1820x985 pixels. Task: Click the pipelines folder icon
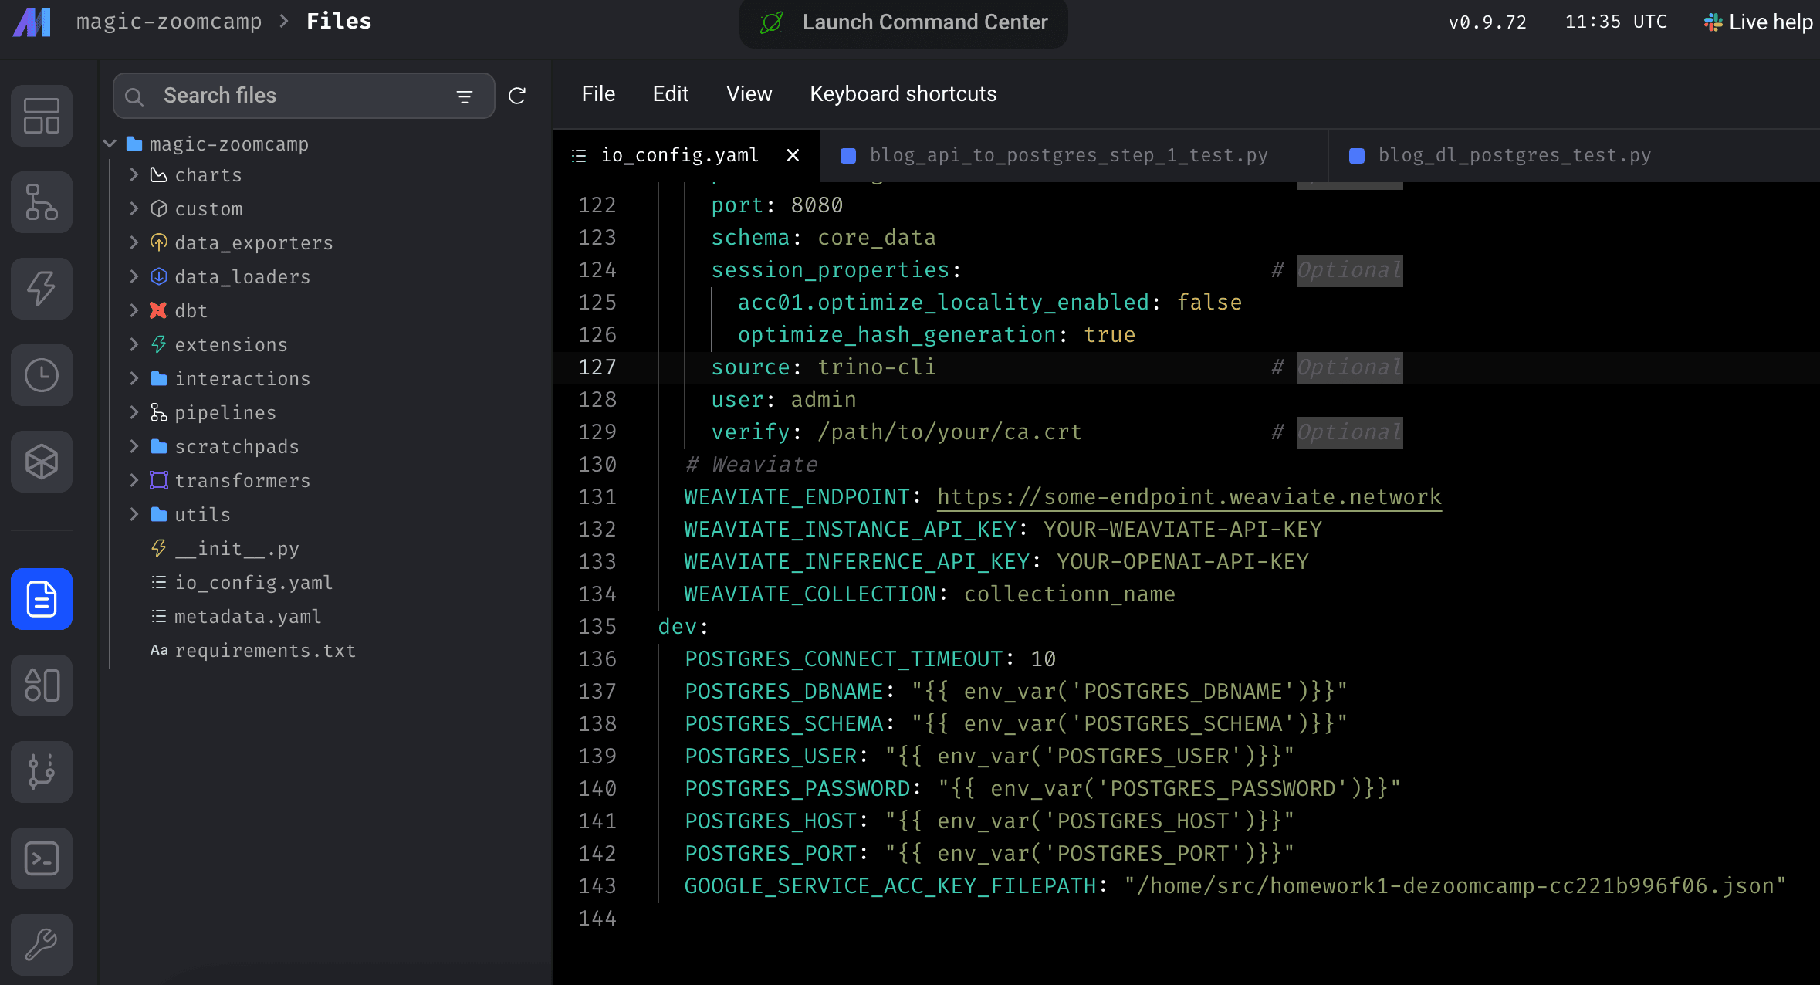(158, 413)
